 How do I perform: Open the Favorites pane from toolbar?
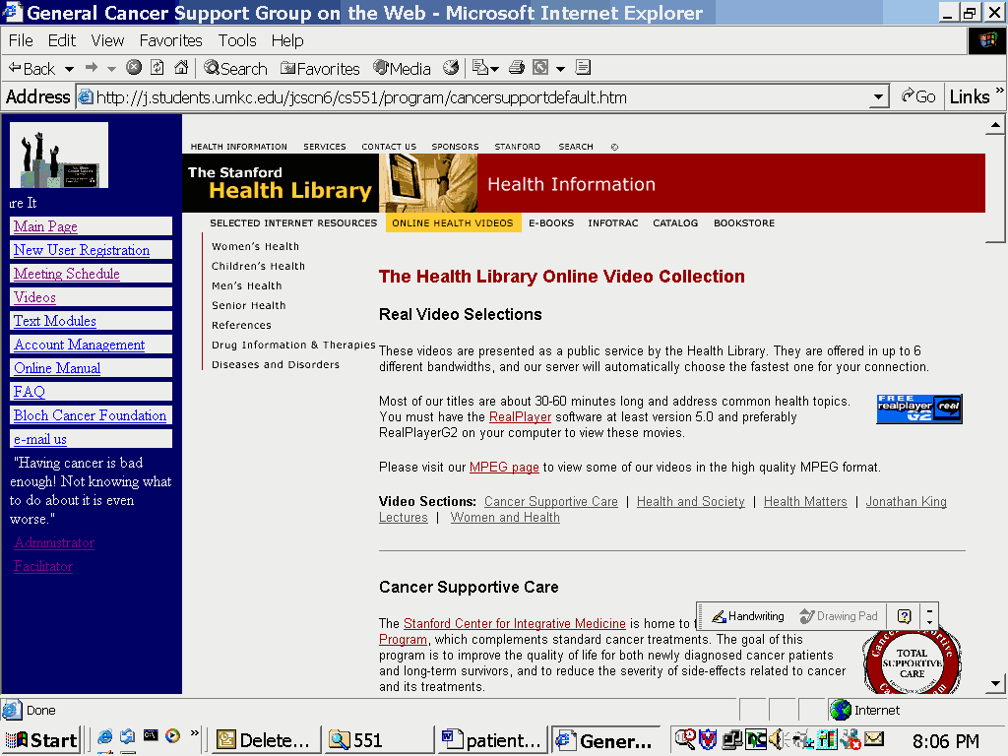click(320, 68)
